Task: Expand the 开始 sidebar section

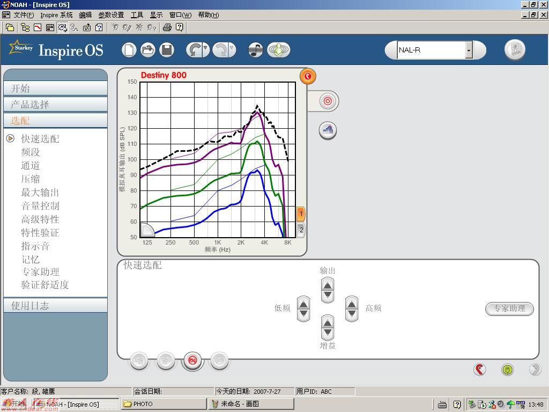Action: point(55,89)
